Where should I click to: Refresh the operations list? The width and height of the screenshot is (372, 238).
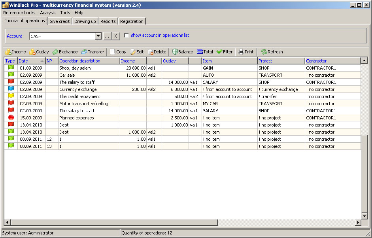tap(272, 52)
